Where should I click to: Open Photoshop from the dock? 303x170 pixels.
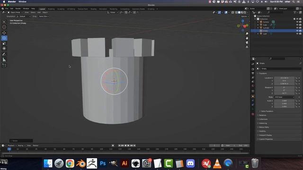click(103, 163)
